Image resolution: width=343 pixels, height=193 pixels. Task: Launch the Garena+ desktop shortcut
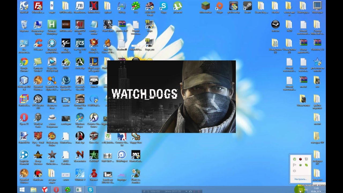click(94, 175)
